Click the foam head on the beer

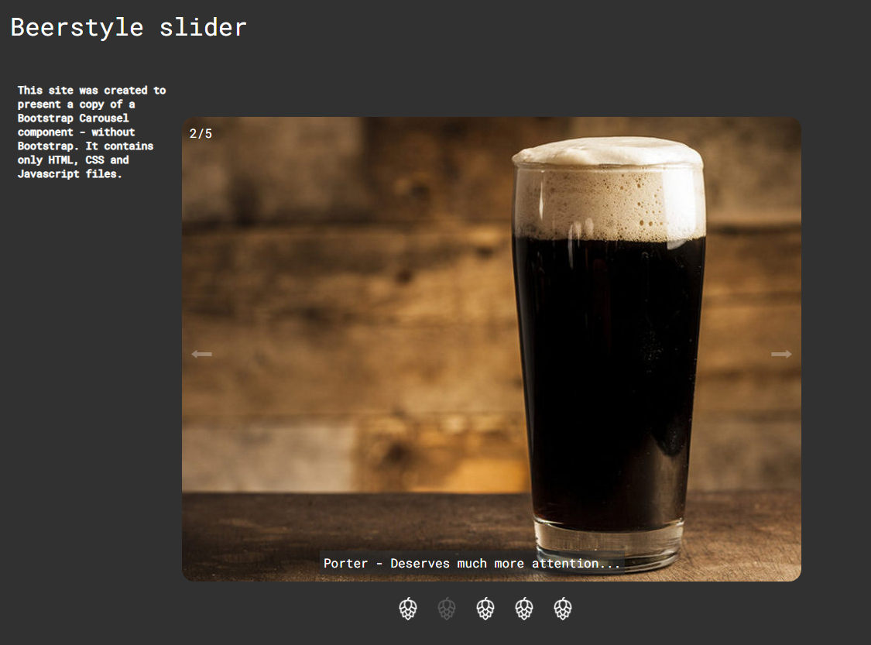[x=609, y=189]
